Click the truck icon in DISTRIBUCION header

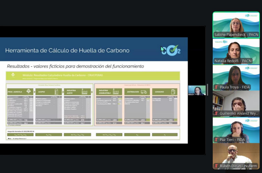click(144, 91)
